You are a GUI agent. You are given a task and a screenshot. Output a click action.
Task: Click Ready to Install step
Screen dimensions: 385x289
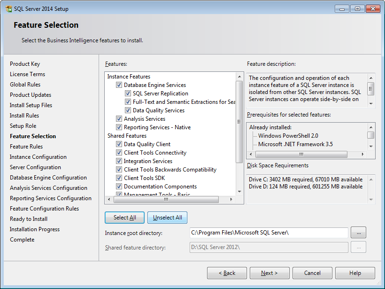pyautogui.click(x=29, y=219)
